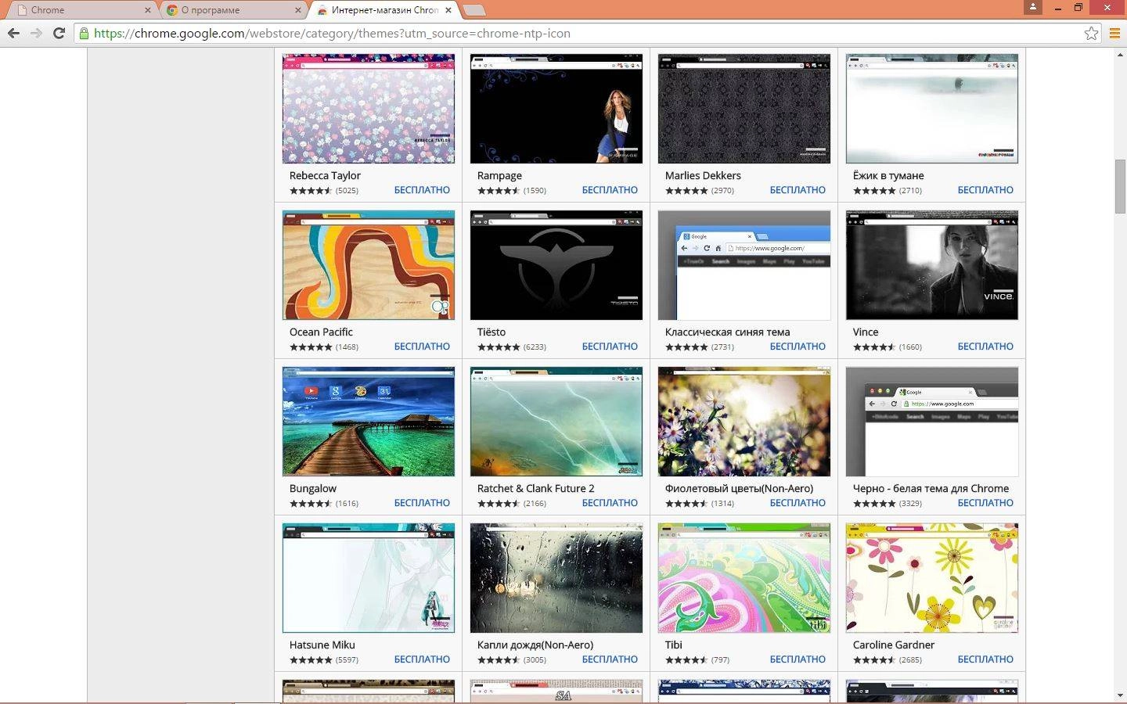Bookmark this page with the star

[x=1091, y=33]
